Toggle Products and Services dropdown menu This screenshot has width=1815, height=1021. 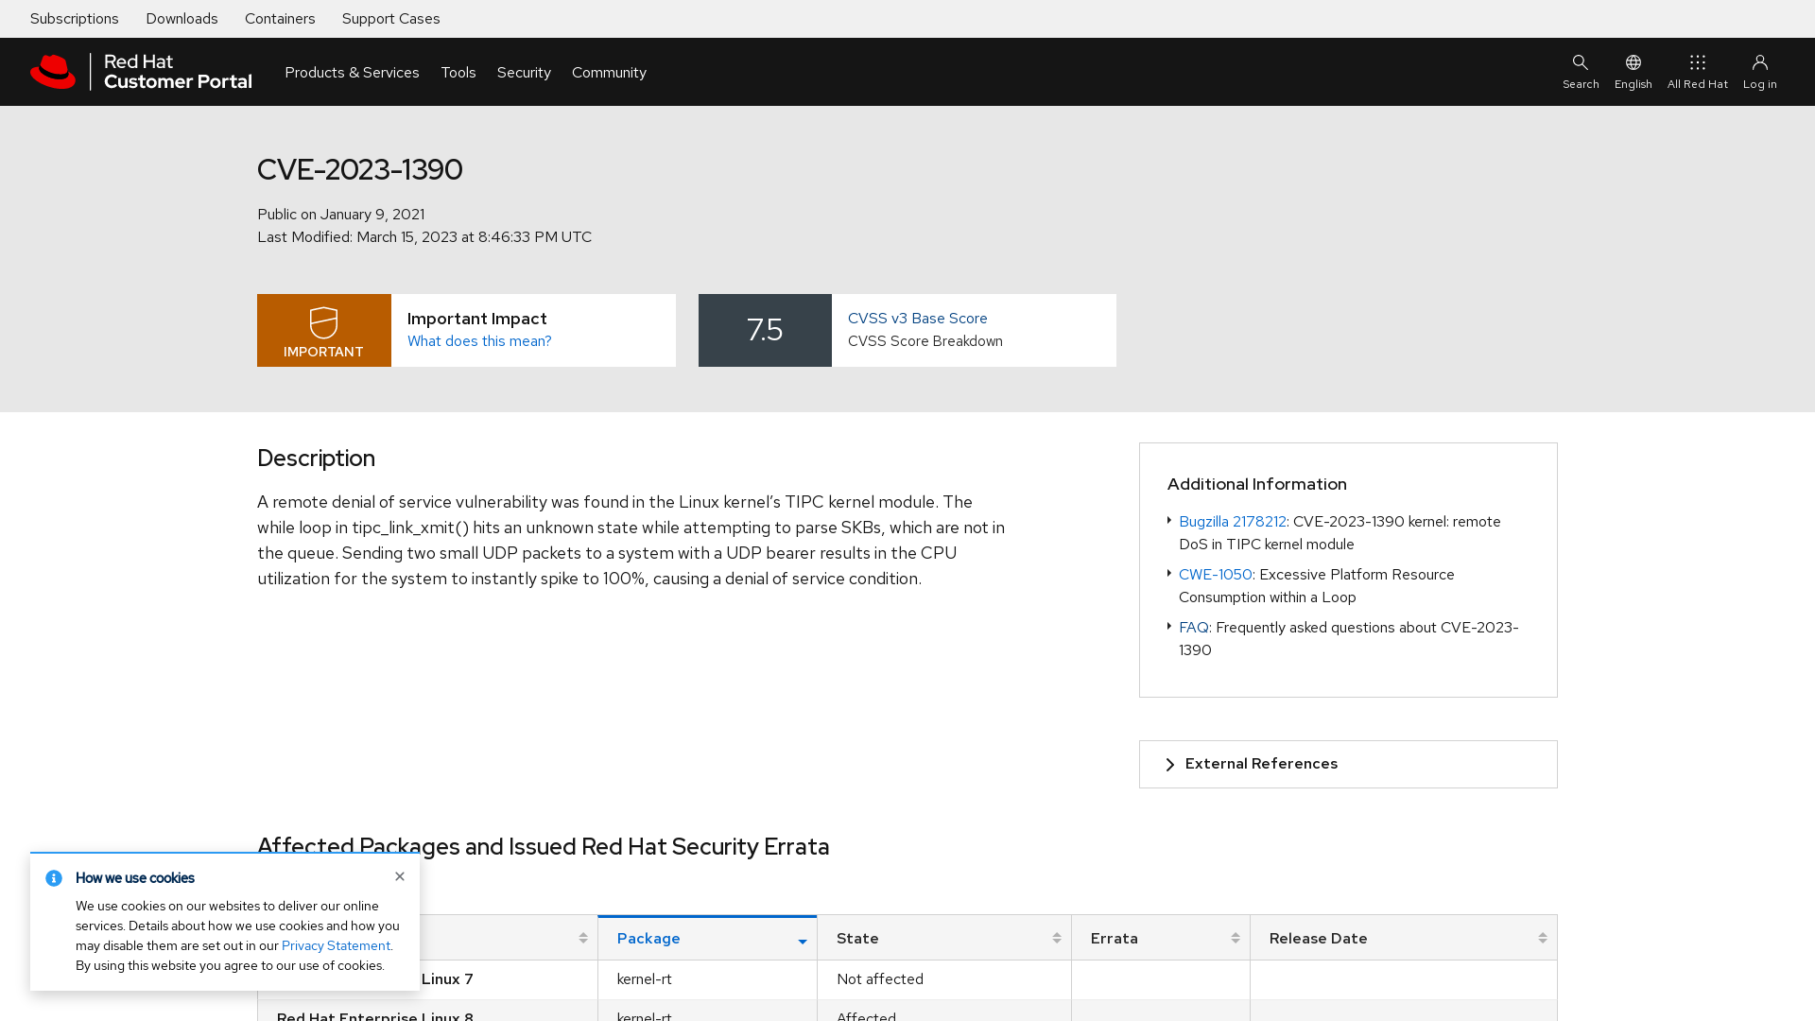352,71
